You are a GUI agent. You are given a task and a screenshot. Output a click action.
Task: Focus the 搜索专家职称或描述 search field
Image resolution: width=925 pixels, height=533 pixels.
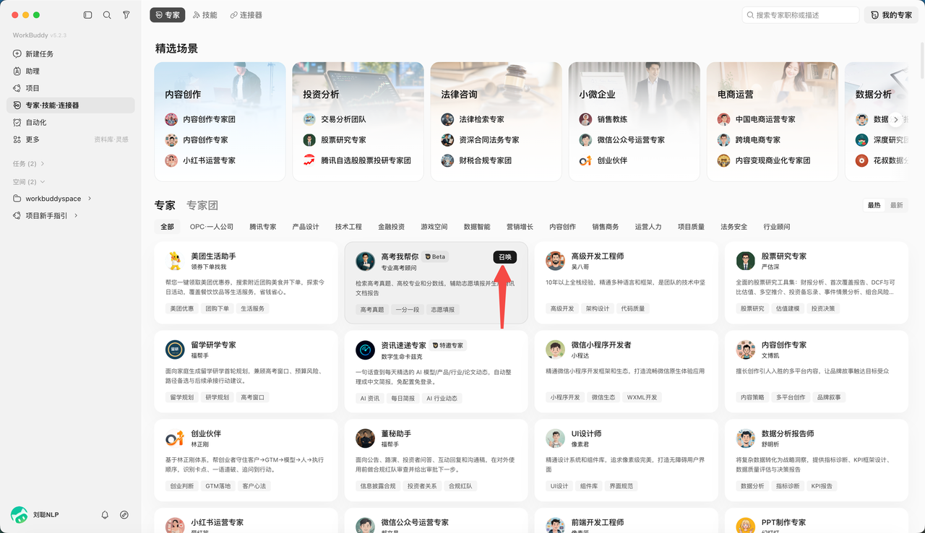(x=801, y=14)
